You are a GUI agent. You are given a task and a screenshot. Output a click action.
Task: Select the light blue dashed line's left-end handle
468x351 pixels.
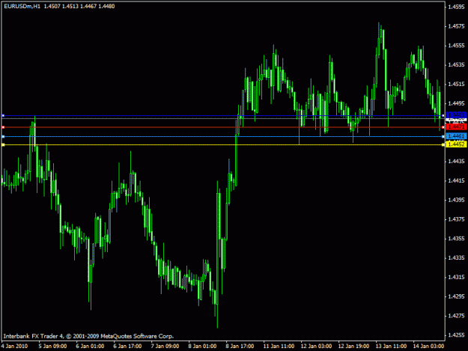coord(3,136)
